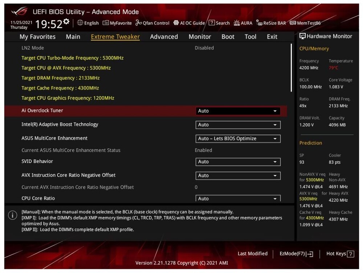Click Target CPU Turbo-Mode Frequency text
This screenshot has height=273, width=363.
[x=73, y=58]
